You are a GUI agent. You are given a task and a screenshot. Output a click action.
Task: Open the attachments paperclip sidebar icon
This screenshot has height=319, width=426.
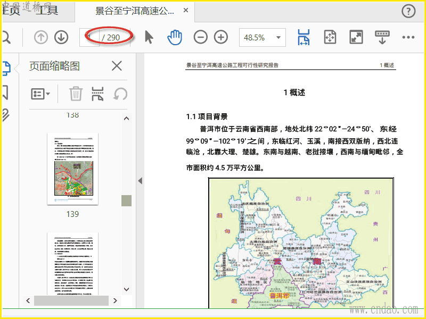[5, 115]
